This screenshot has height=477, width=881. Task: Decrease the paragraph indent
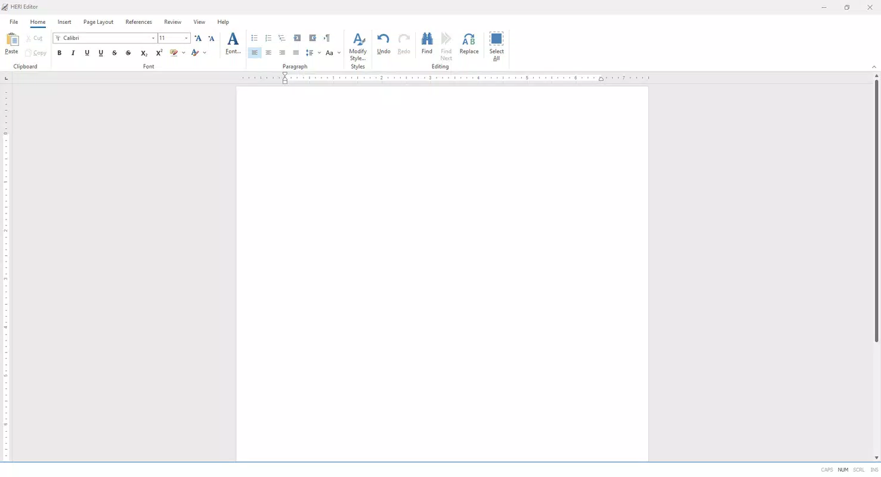297,38
